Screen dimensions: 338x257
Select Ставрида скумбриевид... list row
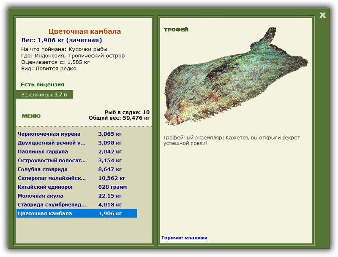[77, 204]
